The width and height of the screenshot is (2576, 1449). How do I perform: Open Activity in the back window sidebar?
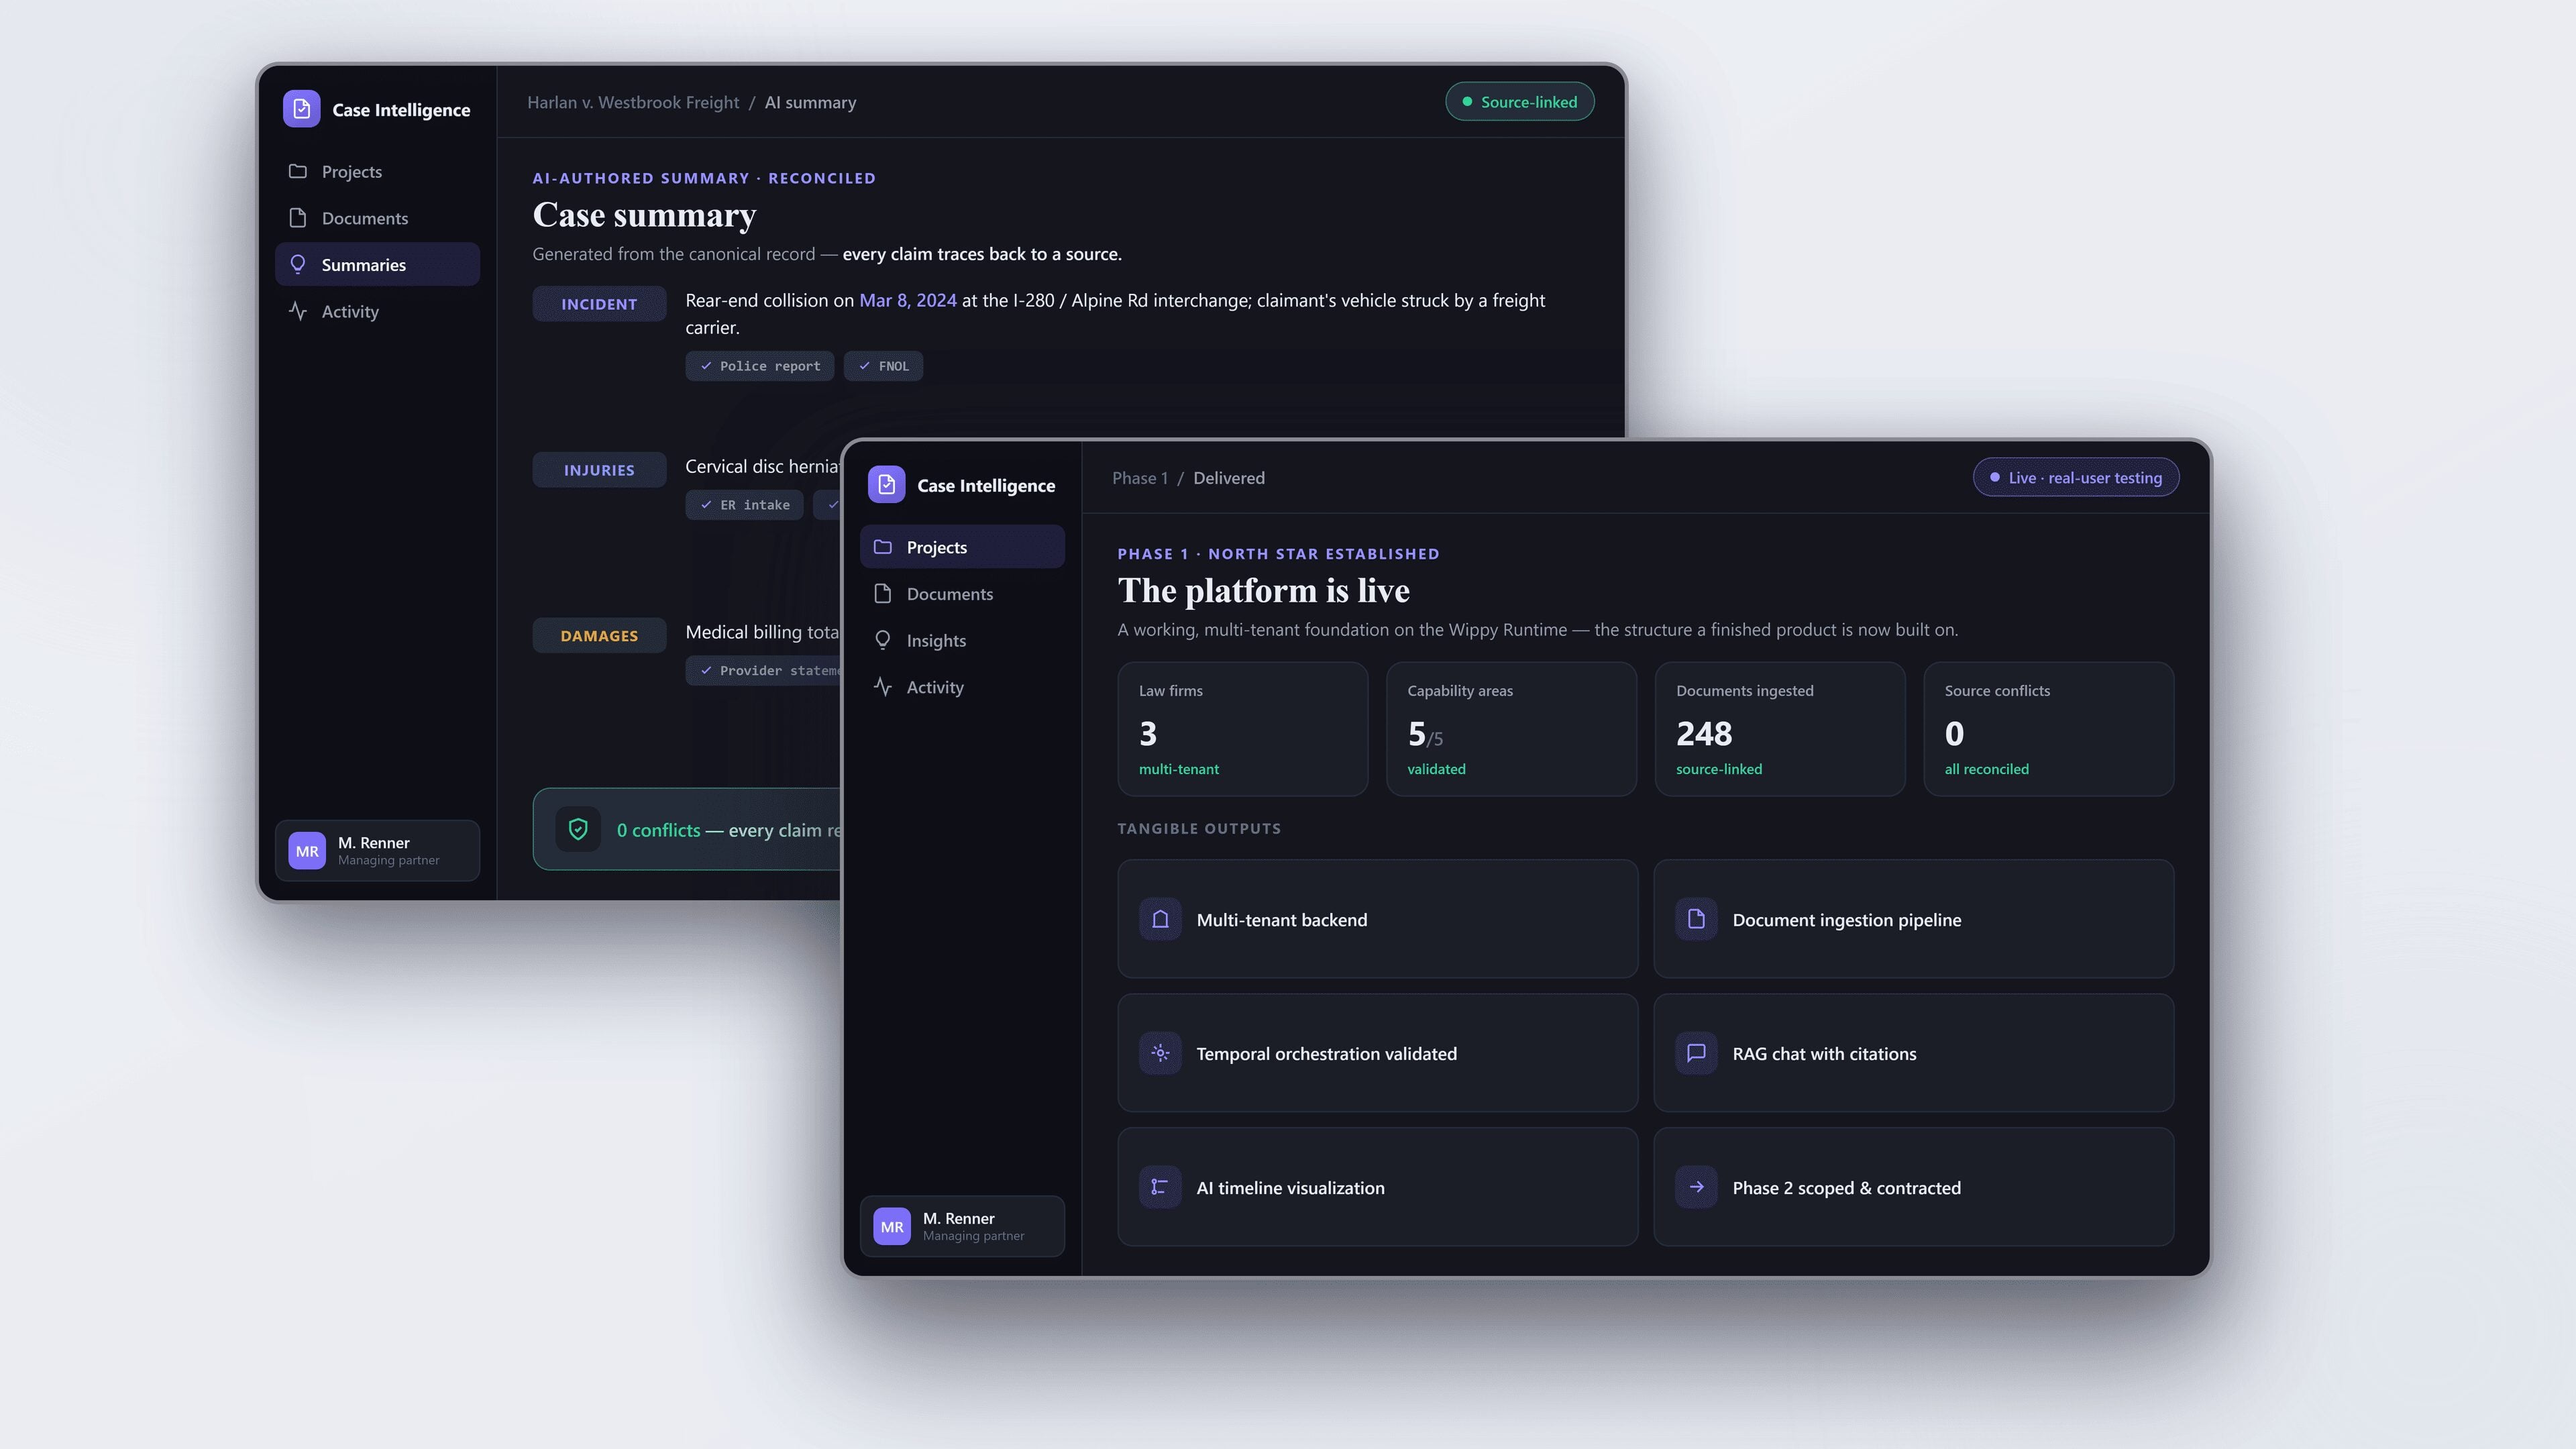(377, 311)
